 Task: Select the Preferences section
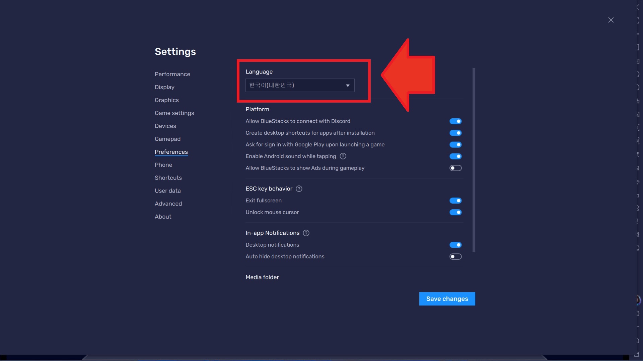pos(171,152)
